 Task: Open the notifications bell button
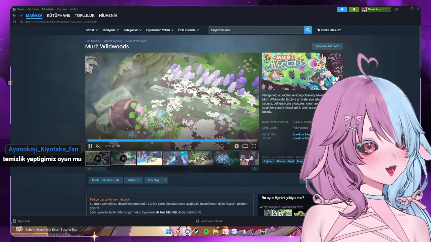tap(354, 9)
